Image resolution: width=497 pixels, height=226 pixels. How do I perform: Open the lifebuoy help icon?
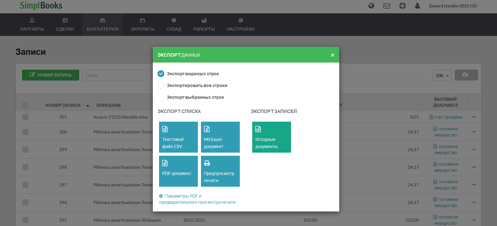point(402,6)
